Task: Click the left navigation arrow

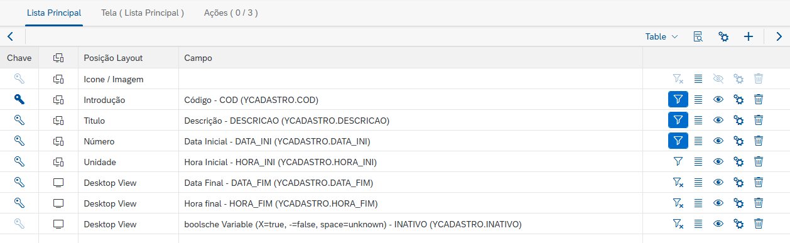Action: click(x=10, y=36)
